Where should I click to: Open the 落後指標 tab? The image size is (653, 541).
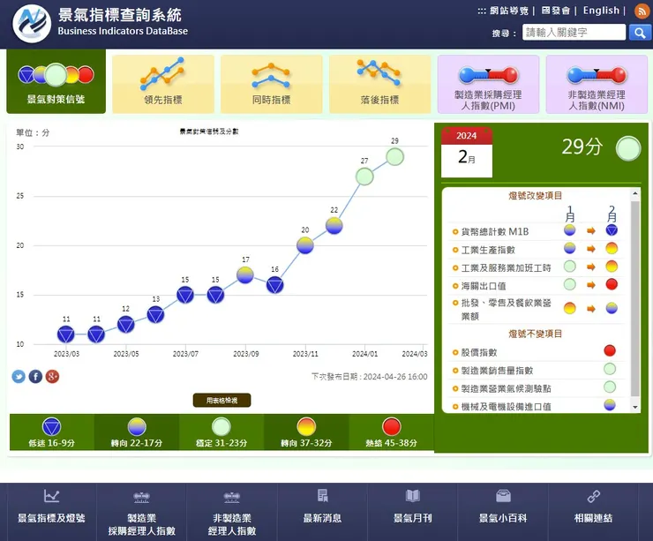click(x=379, y=84)
